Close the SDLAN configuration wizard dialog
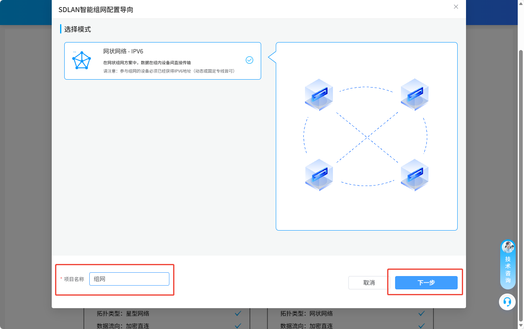 pyautogui.click(x=456, y=7)
